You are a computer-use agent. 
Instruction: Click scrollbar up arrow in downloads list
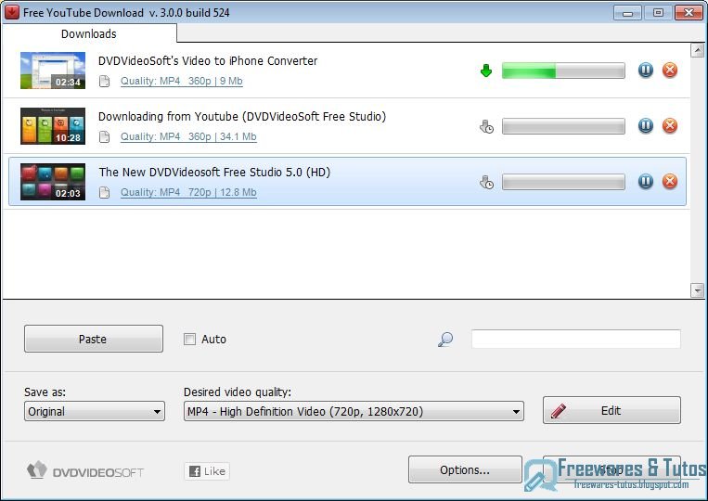[x=697, y=50]
